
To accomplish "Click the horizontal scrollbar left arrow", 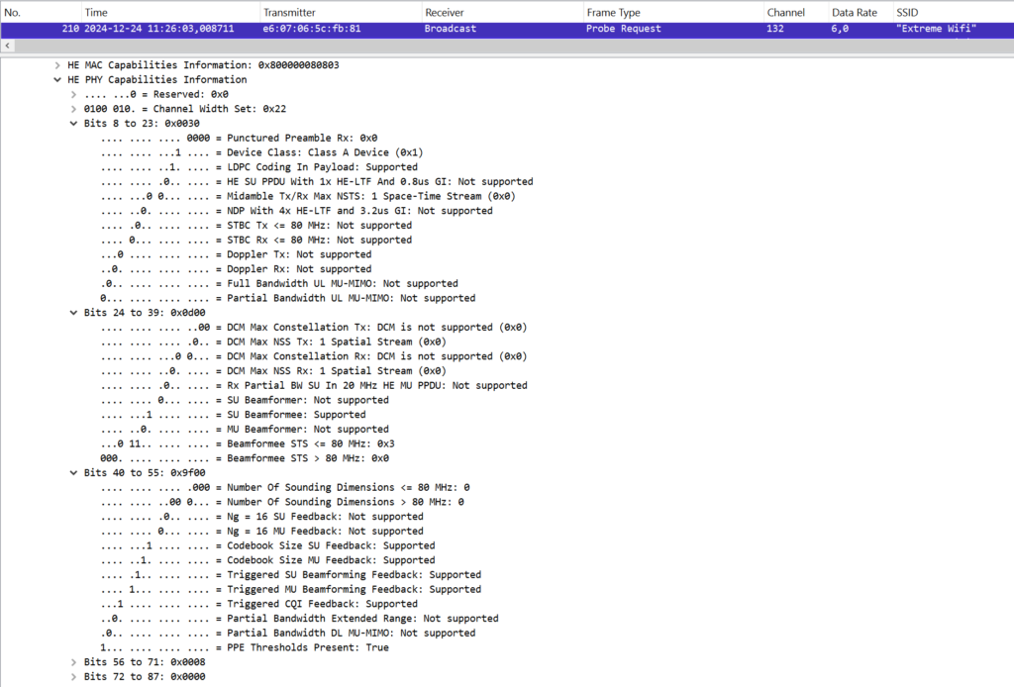I will (7, 46).
